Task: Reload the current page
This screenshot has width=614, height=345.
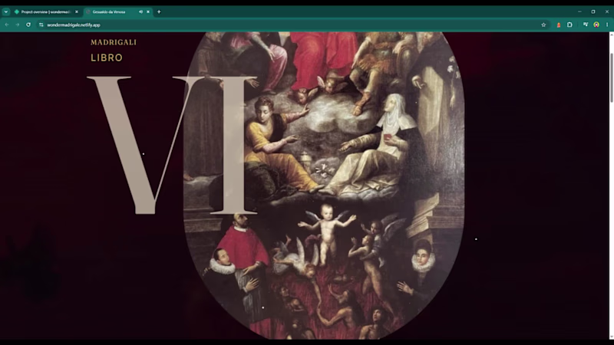Action: coord(28,25)
